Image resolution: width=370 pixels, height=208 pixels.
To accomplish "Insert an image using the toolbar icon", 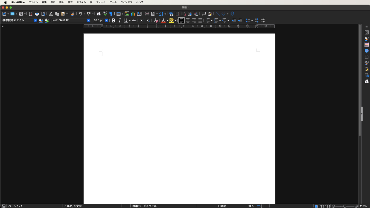I will click(127, 14).
